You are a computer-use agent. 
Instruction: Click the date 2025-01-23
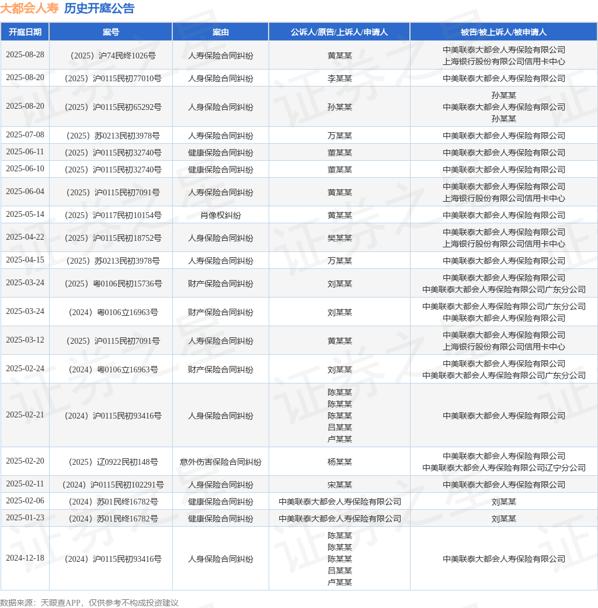pos(25,518)
